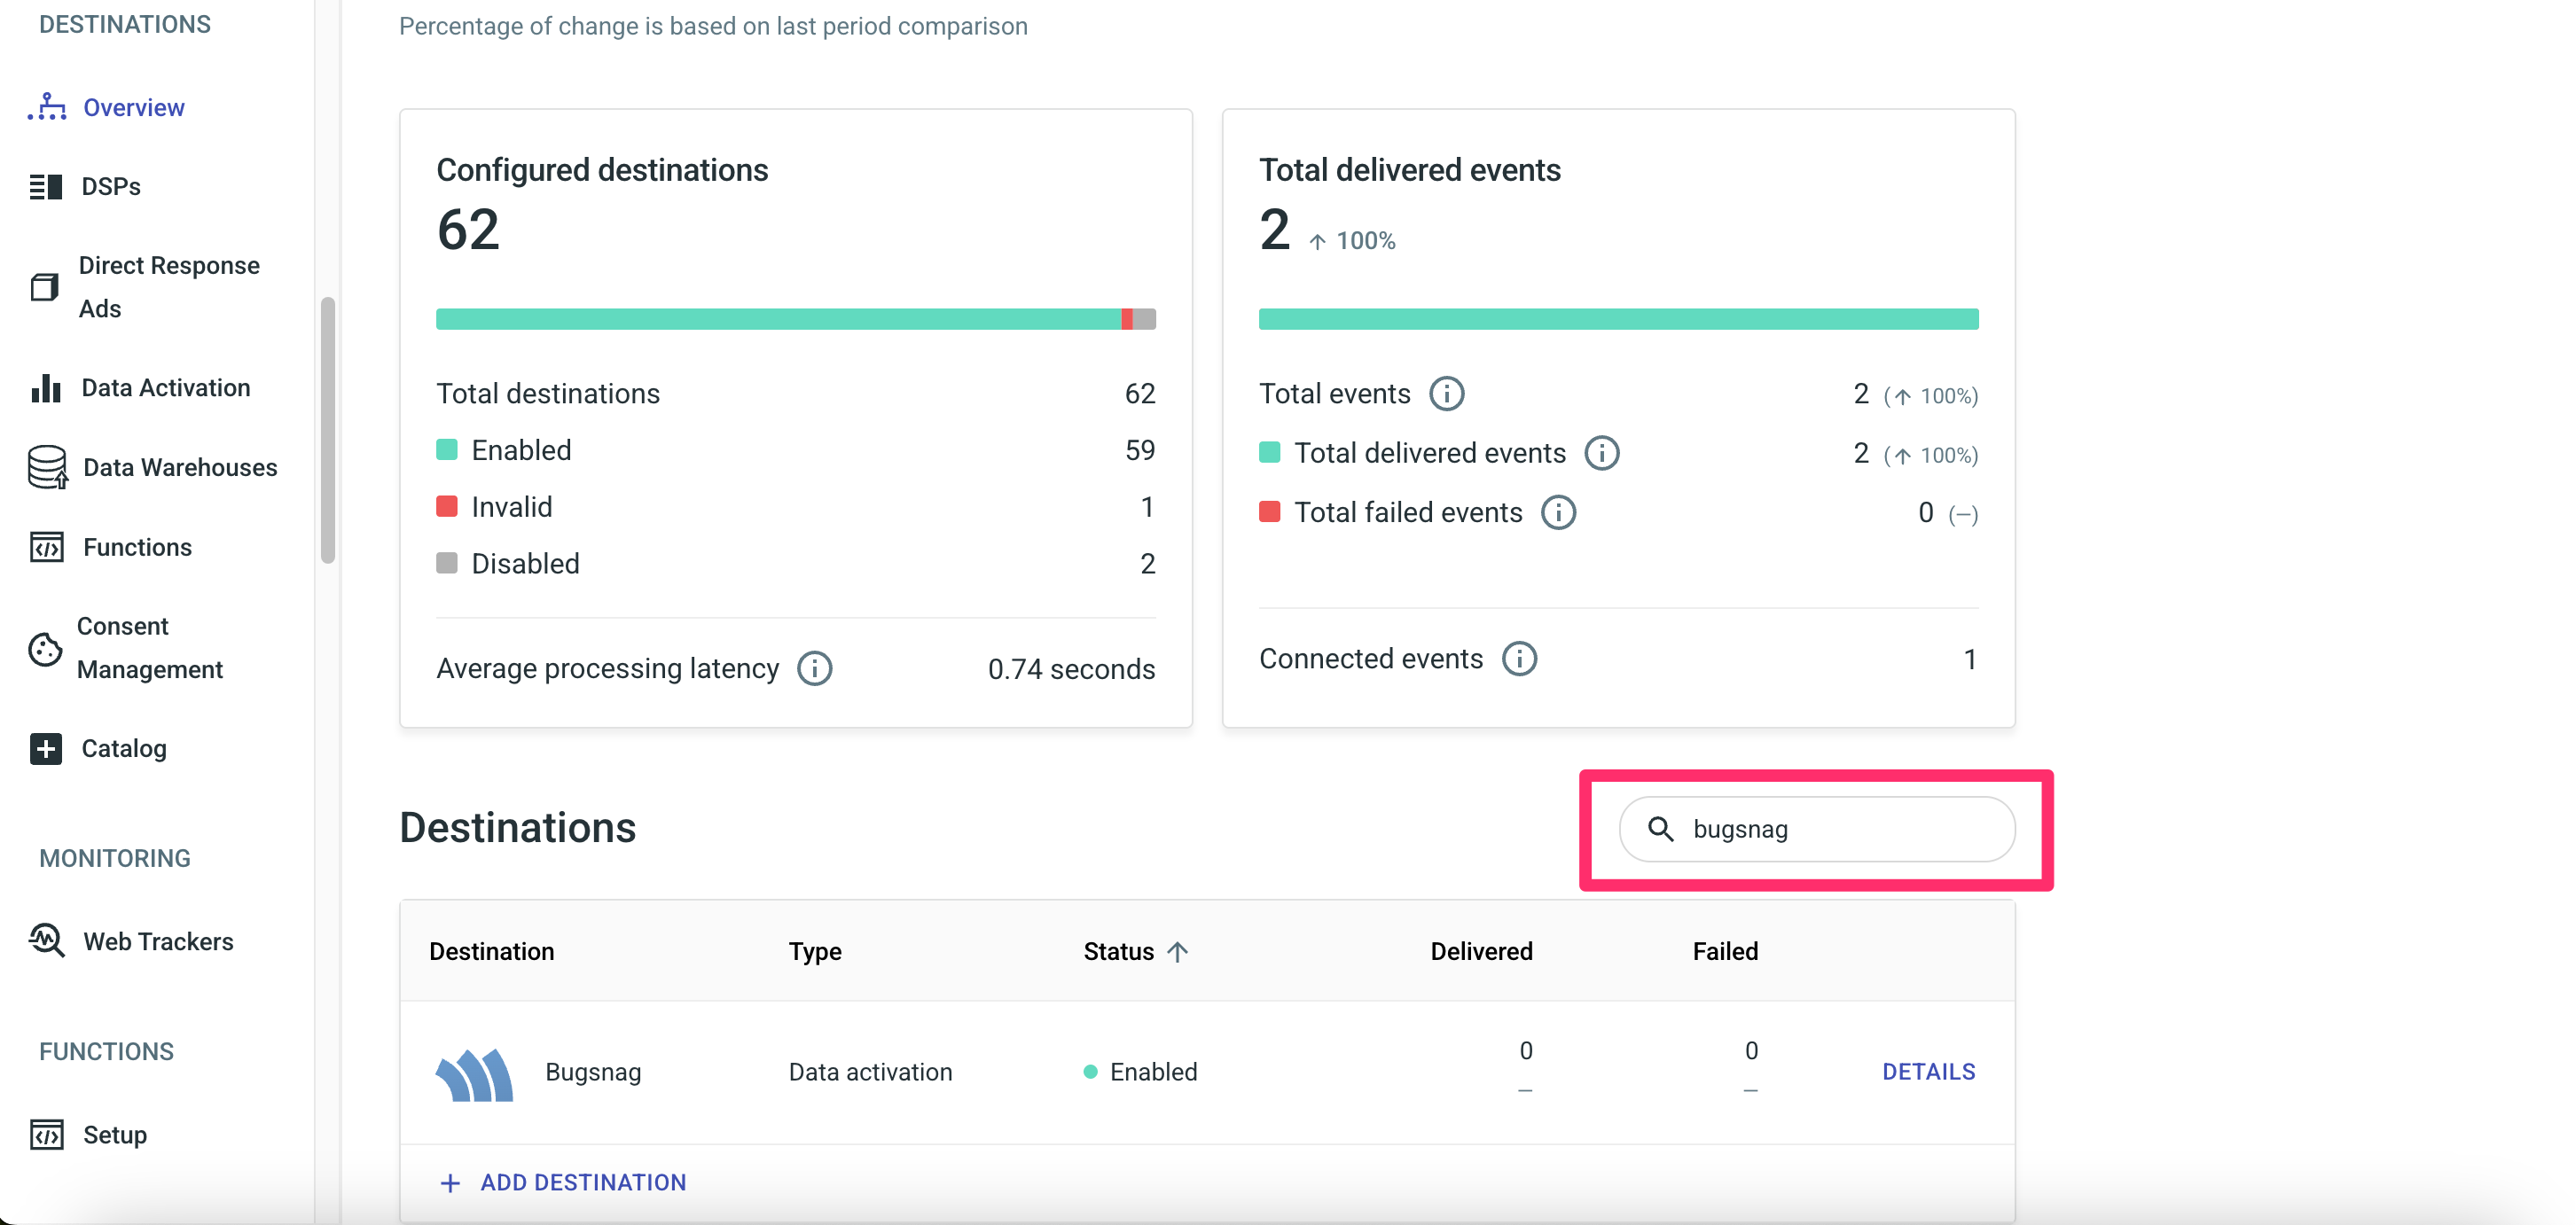The image size is (2575, 1225).
Task: Click the Consent Management cookie icon
Action: [x=45, y=649]
